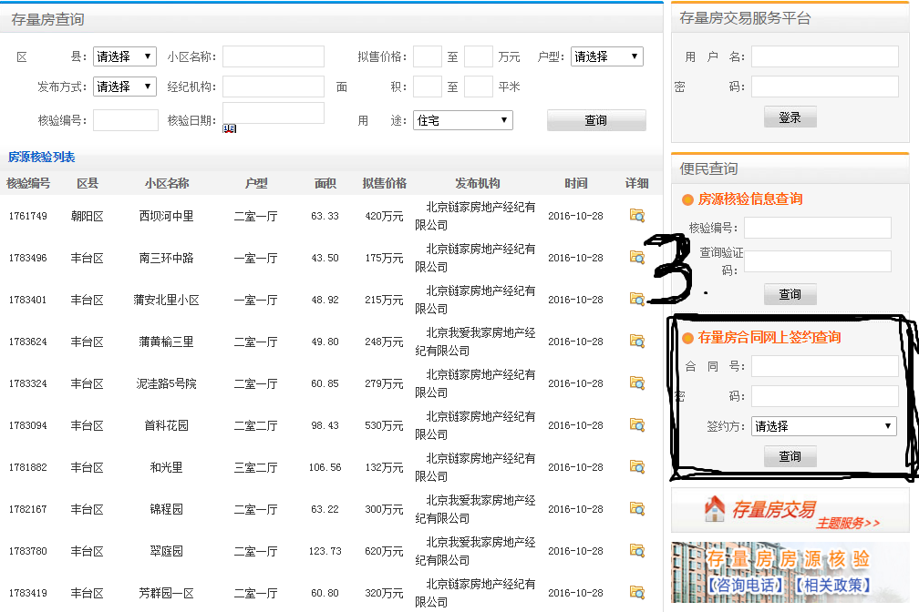The height and width of the screenshot is (612, 919).
Task: Click the 芳群园一区 community name
Action: (x=166, y=593)
